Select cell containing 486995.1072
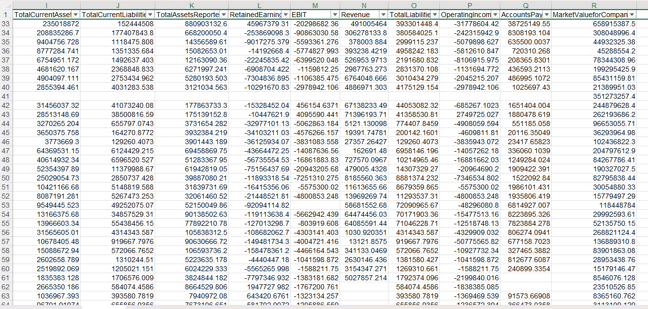Image resolution: width=648 pixels, height=309 pixels. [x=526, y=78]
